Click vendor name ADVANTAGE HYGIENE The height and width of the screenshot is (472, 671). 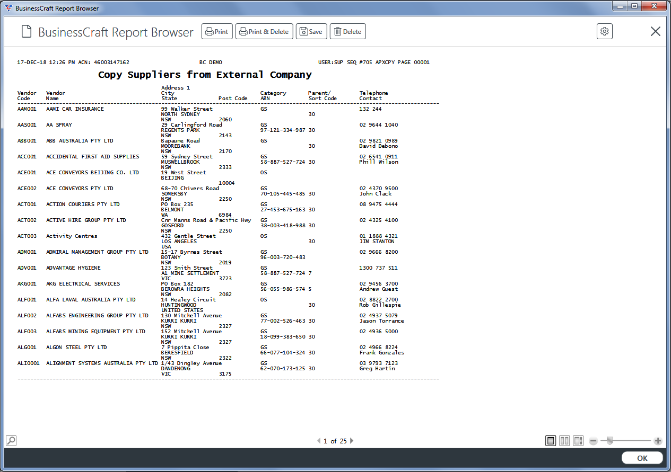74,268
